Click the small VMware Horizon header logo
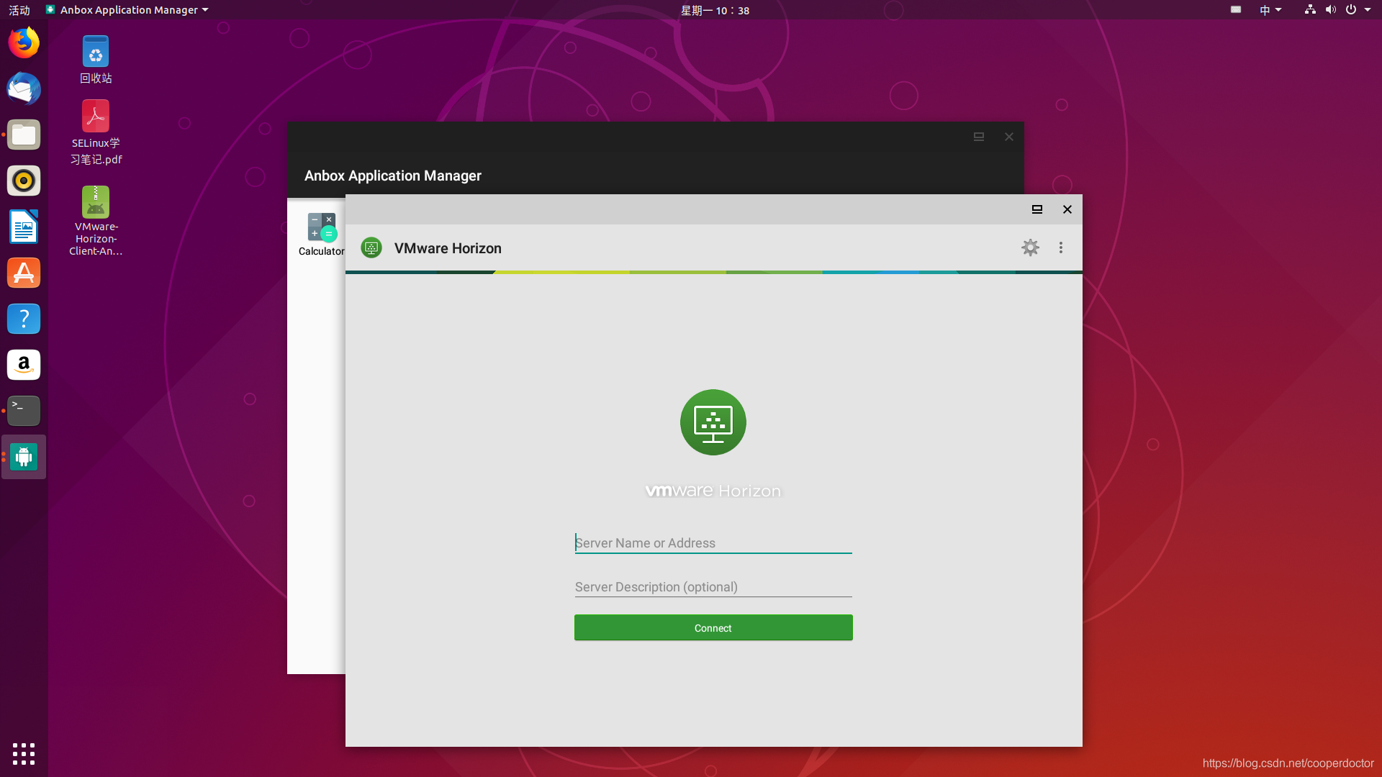The image size is (1382, 777). (x=371, y=248)
